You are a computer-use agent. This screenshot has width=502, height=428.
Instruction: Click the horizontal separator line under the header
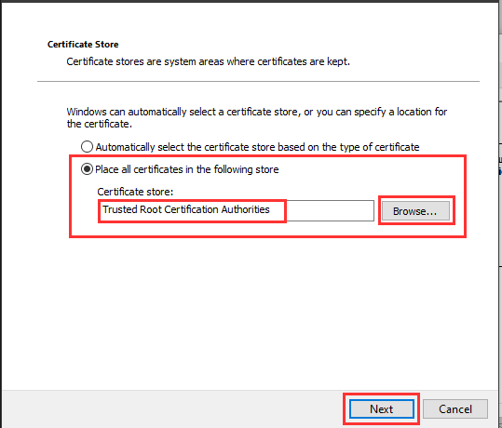coord(258,81)
